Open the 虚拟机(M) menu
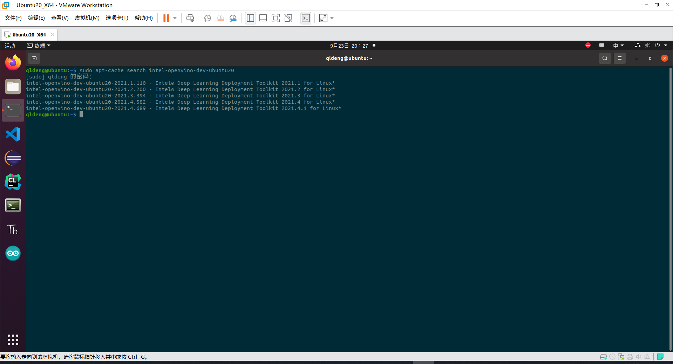 point(87,18)
